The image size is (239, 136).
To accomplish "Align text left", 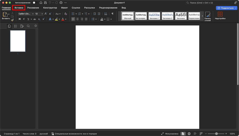I will pos(73,19).
